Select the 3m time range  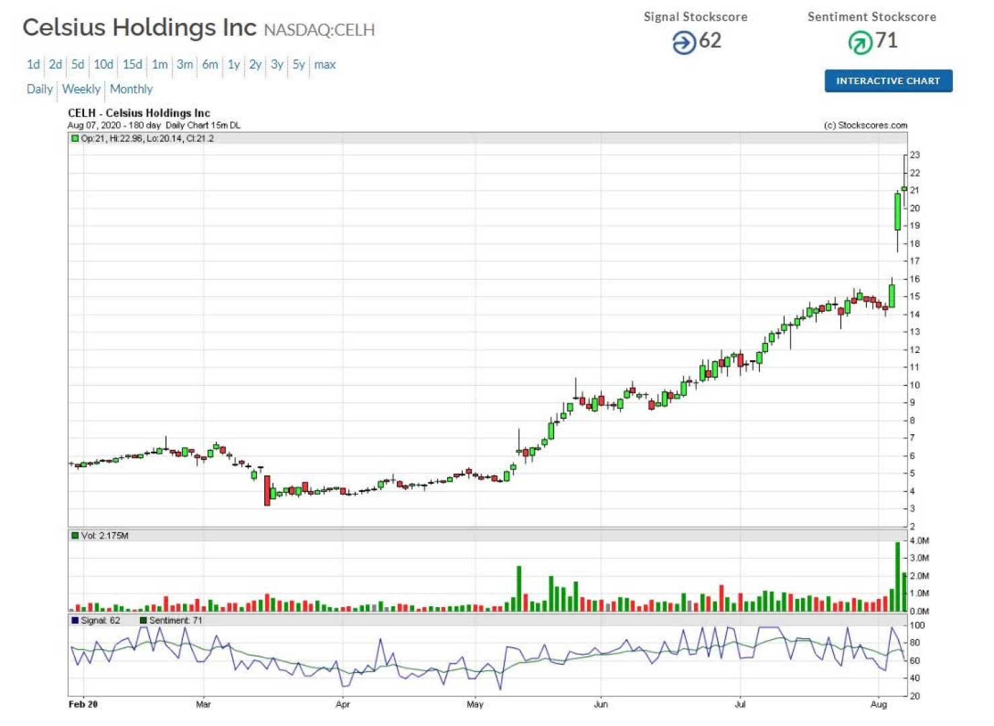coord(184,65)
